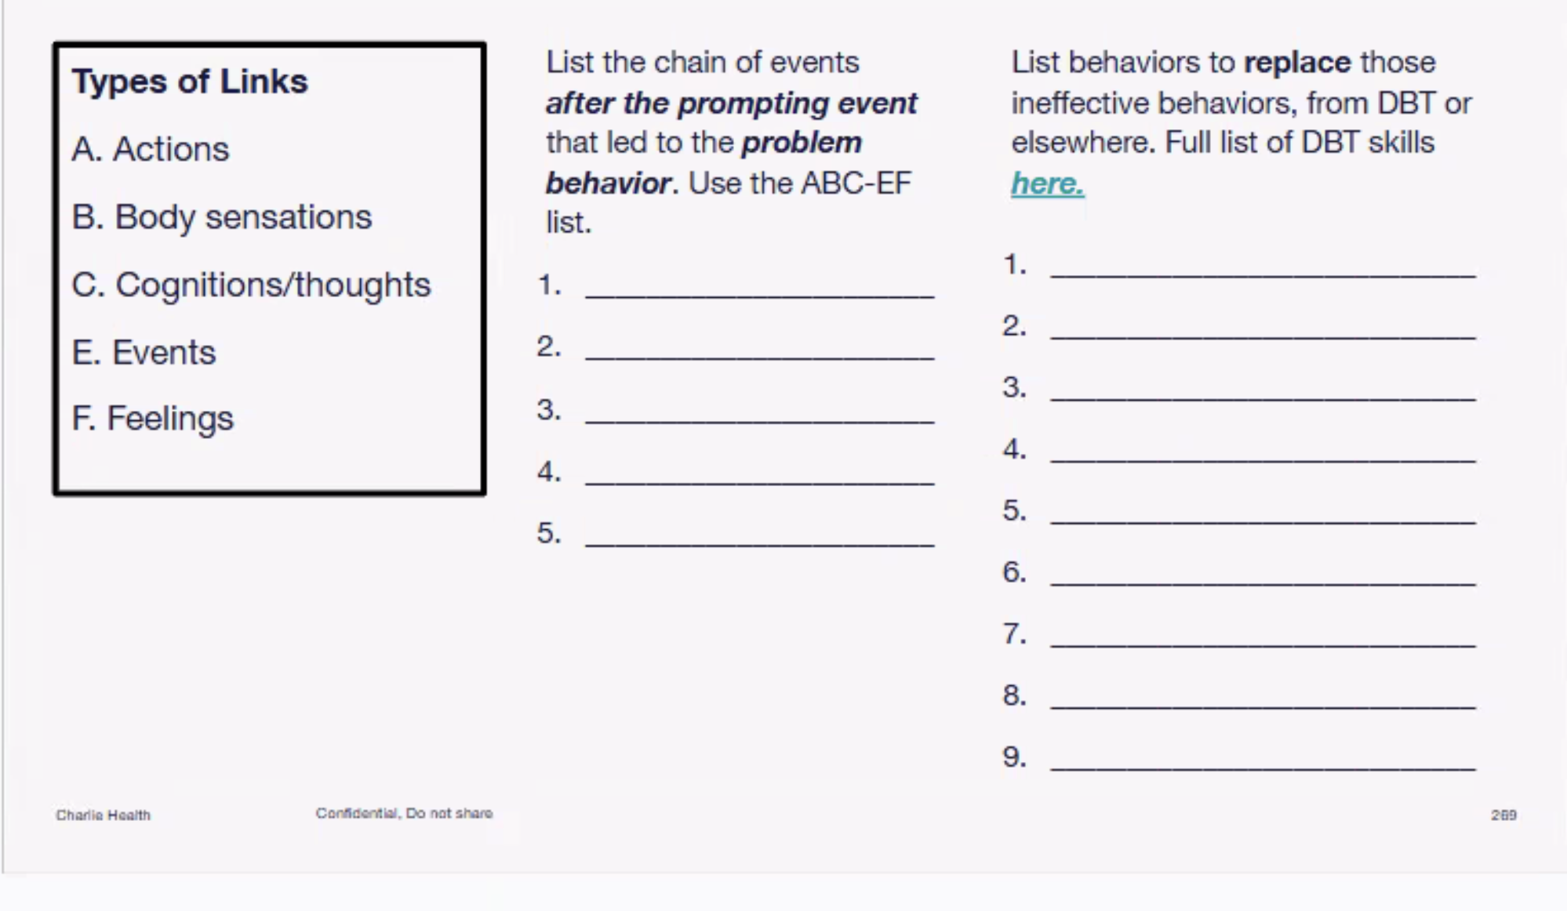Click blank line 3 under replacement behaviors

pos(1263,390)
